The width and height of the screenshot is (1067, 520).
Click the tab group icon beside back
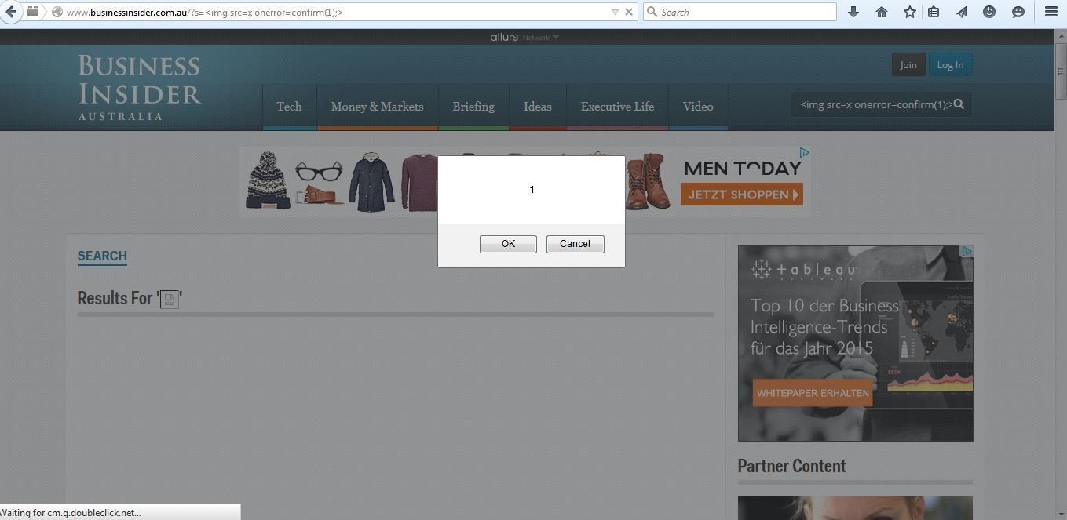point(32,12)
